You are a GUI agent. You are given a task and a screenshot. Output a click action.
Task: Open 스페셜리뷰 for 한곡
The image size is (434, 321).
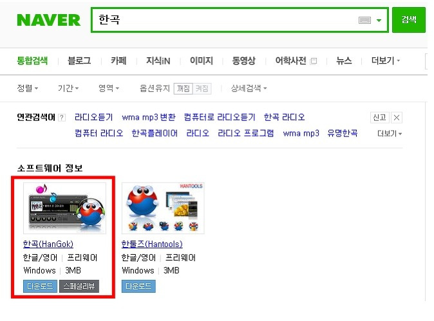[79, 286]
